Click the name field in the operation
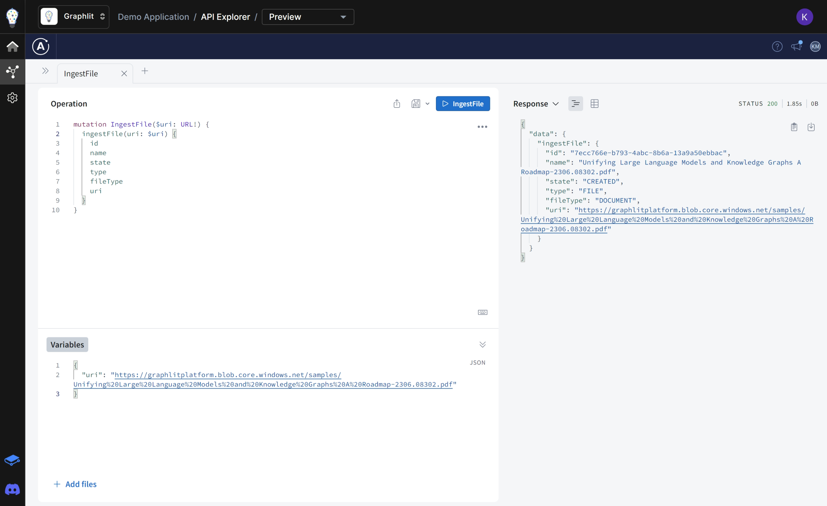The height and width of the screenshot is (506, 827). 98,153
